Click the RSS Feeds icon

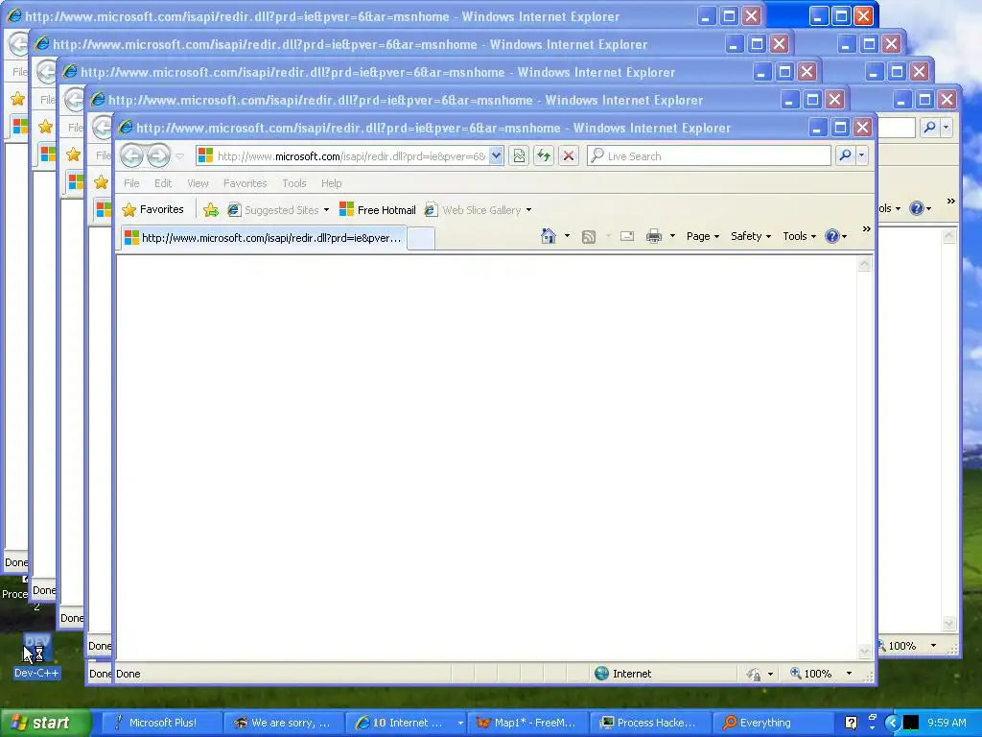point(589,236)
